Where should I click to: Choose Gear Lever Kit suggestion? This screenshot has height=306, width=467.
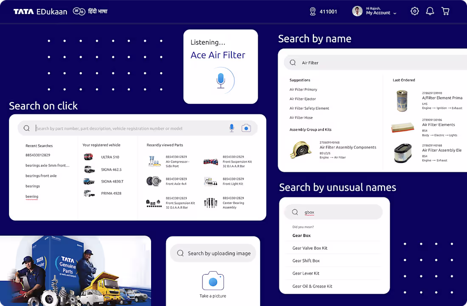[x=306, y=273]
